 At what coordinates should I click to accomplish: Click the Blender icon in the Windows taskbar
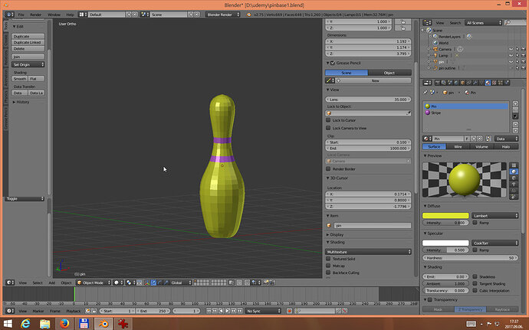point(103,324)
